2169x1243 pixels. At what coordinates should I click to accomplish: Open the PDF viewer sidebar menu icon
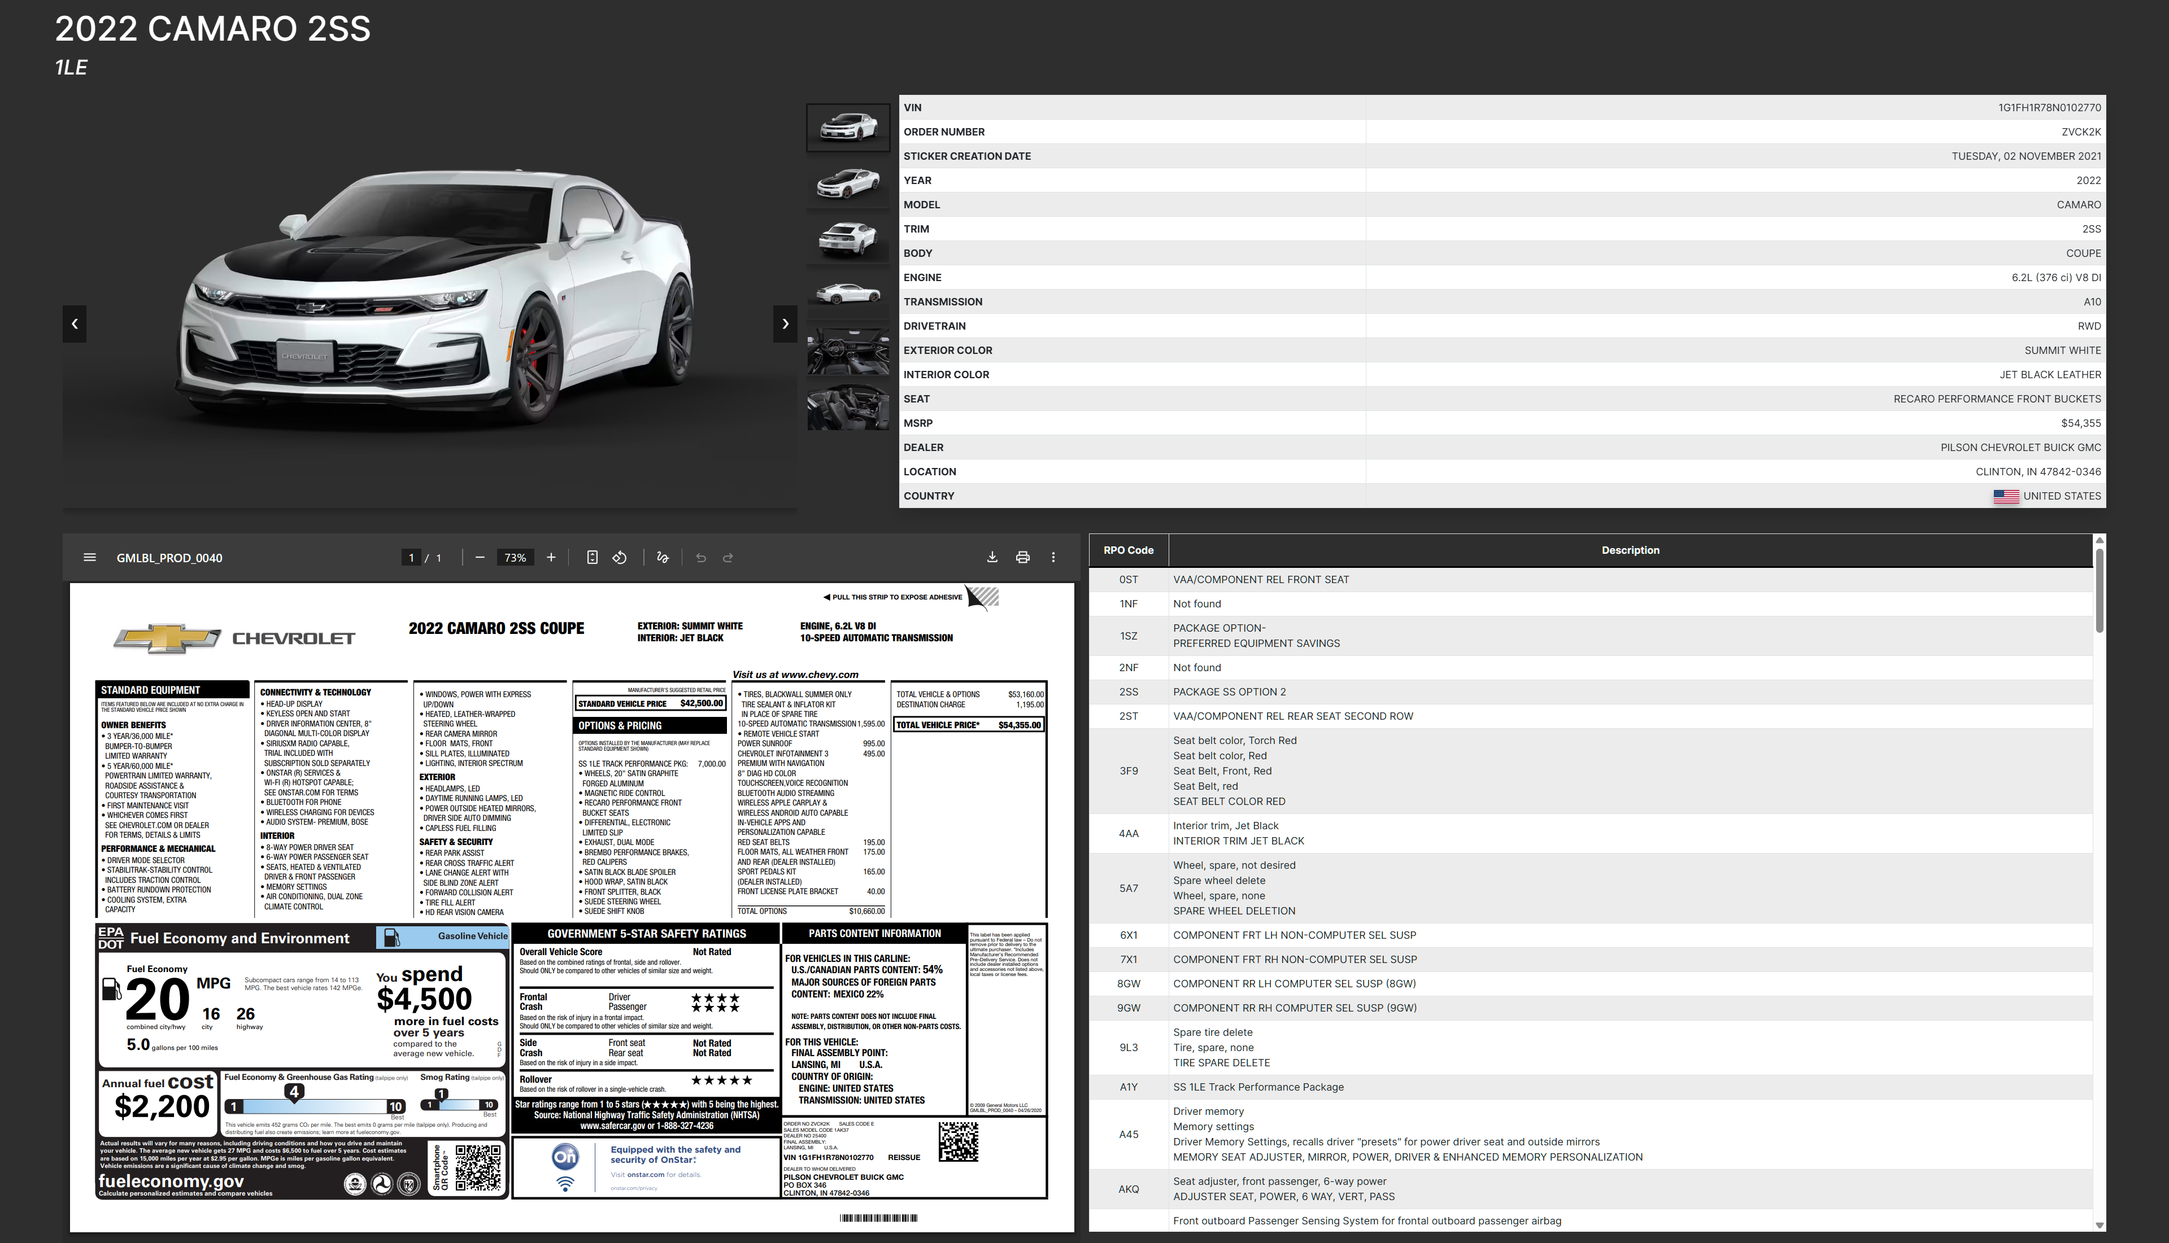(x=90, y=558)
